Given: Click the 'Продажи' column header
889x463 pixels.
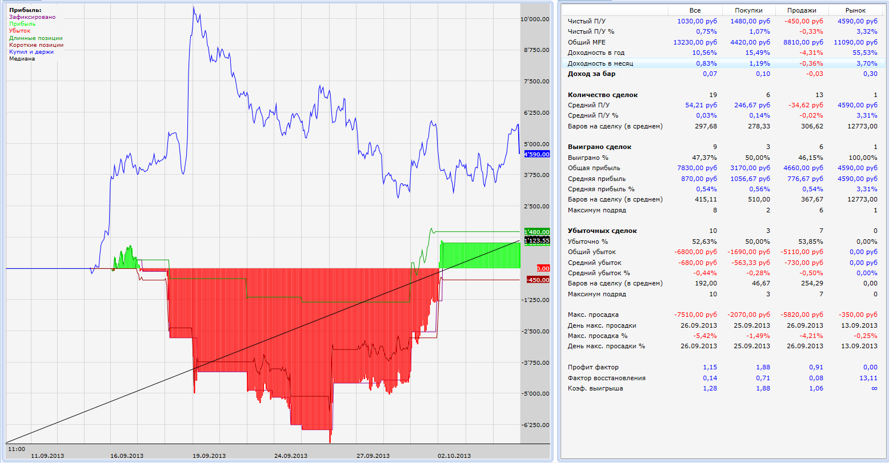Looking at the screenshot, I should [802, 10].
